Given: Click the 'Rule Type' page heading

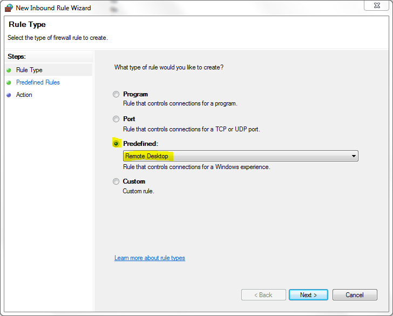Looking at the screenshot, I should click(x=27, y=25).
